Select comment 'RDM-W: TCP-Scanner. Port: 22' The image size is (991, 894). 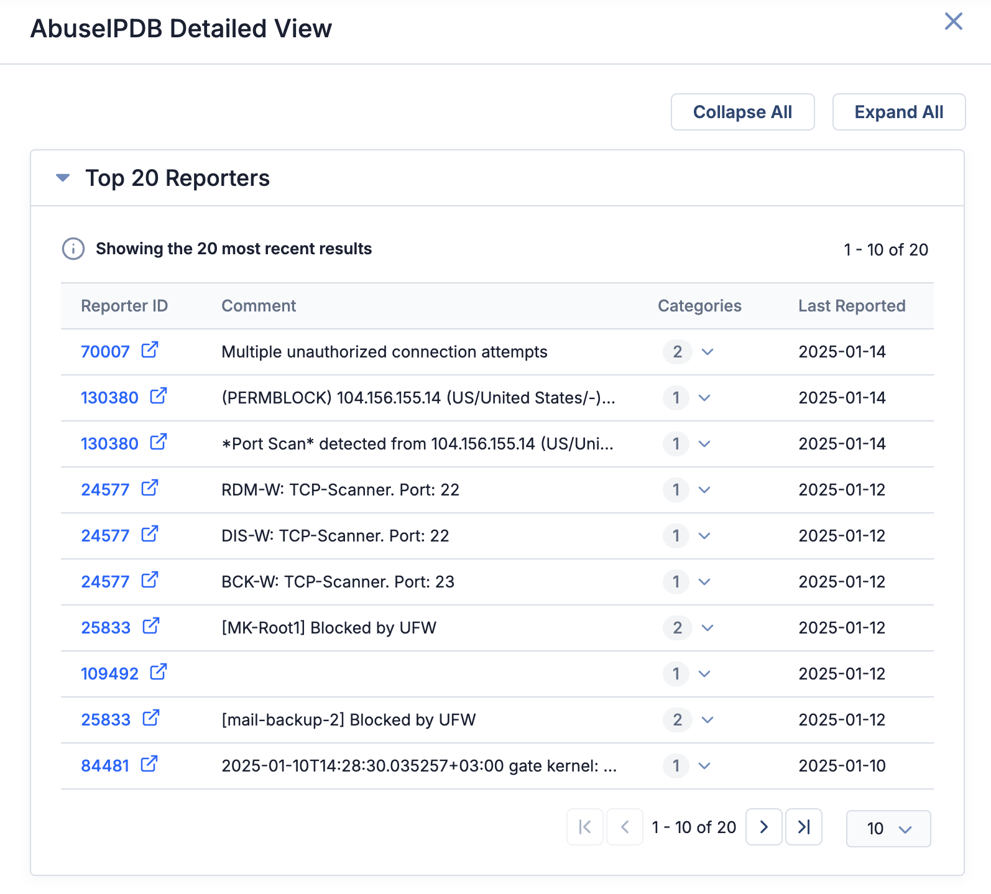tap(340, 490)
